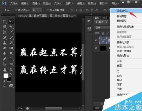Choose 转换为智能对象 in context menu
Screen dimensions: 142x111
click(x=125, y=27)
